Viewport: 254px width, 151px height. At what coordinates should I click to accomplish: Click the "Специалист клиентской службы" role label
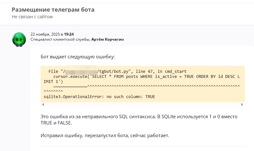pos(60,39)
